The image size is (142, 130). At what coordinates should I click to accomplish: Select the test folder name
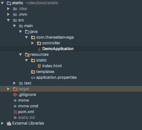tap(28, 83)
